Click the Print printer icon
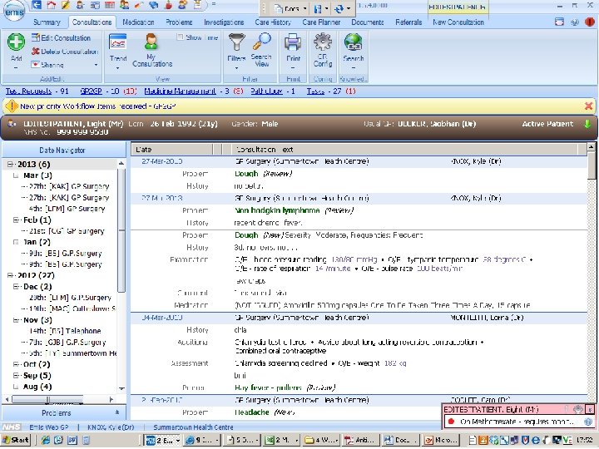Screen dimensions: 599x449 point(293,42)
